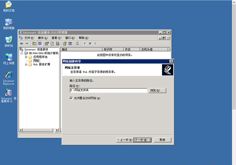236x165 pixels.
Task: Select 回收站 desktop icon
Action: (x=9, y=42)
